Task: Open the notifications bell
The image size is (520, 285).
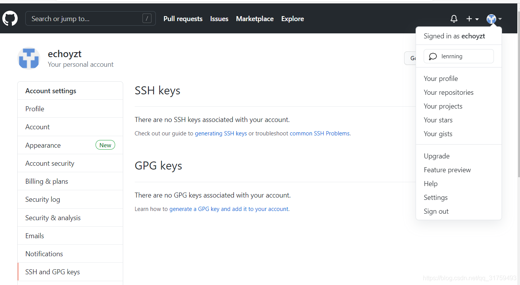Action: [454, 18]
